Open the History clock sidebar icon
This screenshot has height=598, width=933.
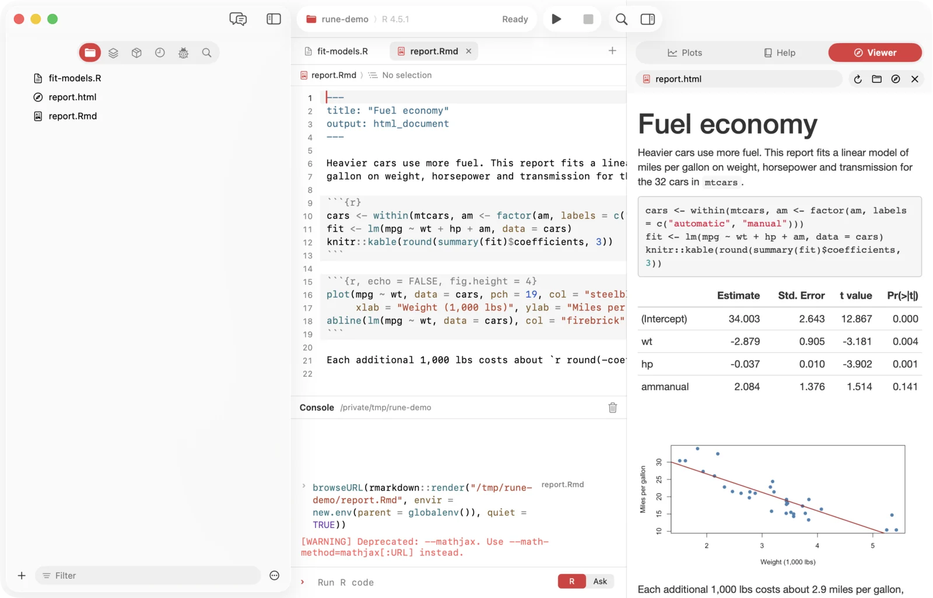click(x=160, y=53)
